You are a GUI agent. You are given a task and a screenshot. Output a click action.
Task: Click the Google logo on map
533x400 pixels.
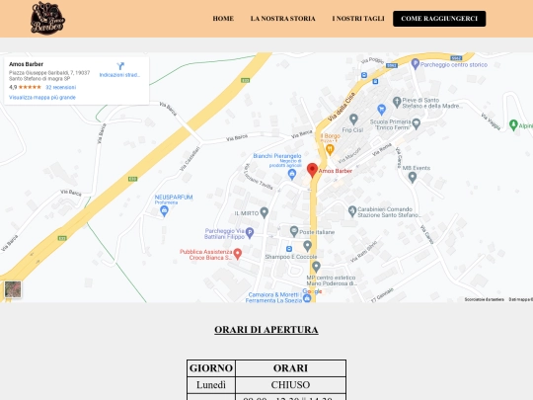(312, 291)
